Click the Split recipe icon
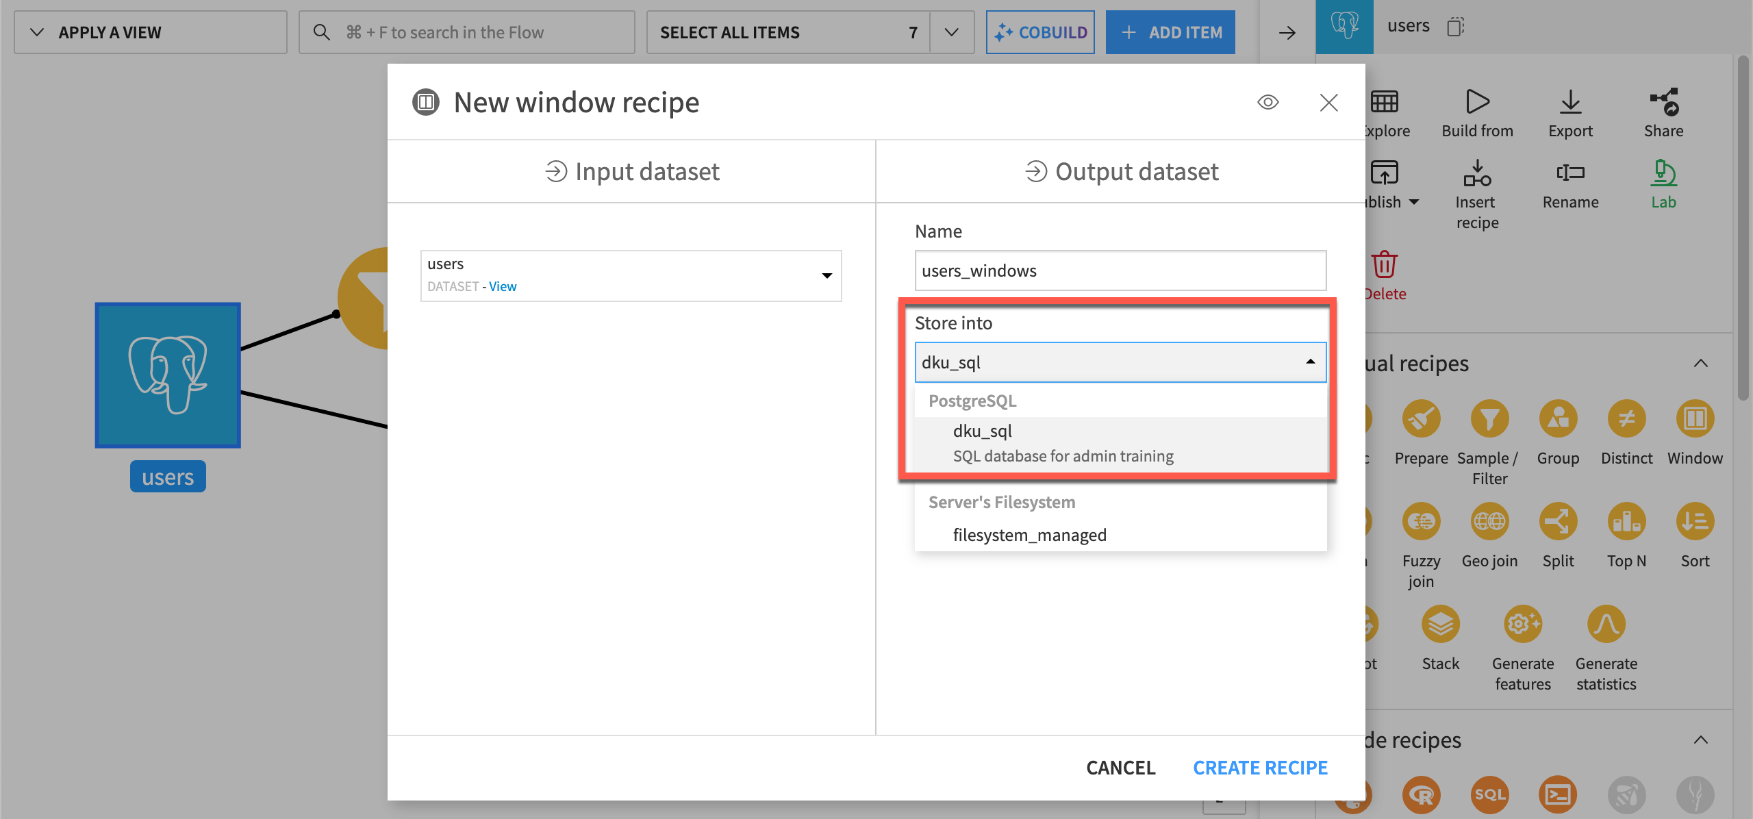This screenshot has width=1753, height=819. (x=1558, y=521)
